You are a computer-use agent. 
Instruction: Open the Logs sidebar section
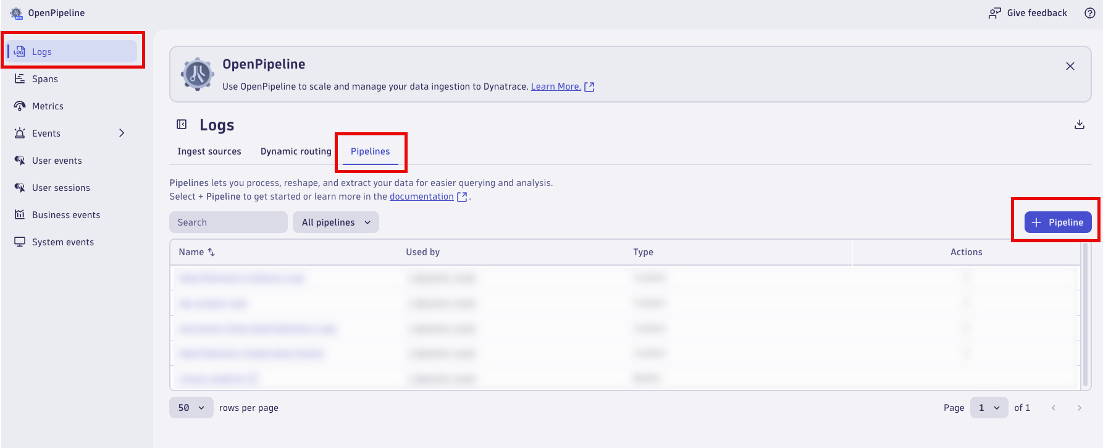(x=72, y=51)
